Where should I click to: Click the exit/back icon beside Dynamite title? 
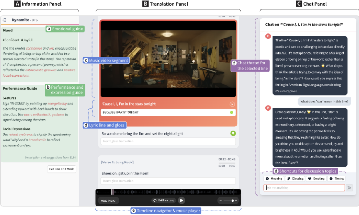tap(5, 20)
